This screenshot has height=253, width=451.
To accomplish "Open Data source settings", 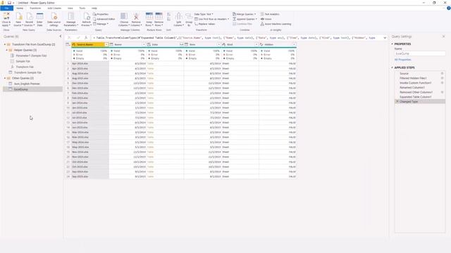I will click(x=54, y=19).
